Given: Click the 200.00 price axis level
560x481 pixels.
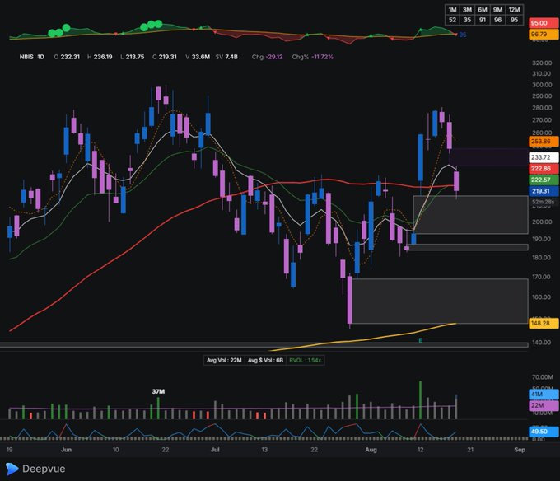Looking at the screenshot, I should pyautogui.click(x=541, y=222).
